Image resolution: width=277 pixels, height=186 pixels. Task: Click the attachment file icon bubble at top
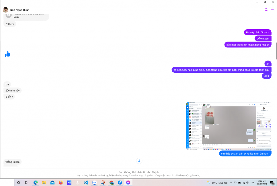click(x=8, y=15)
